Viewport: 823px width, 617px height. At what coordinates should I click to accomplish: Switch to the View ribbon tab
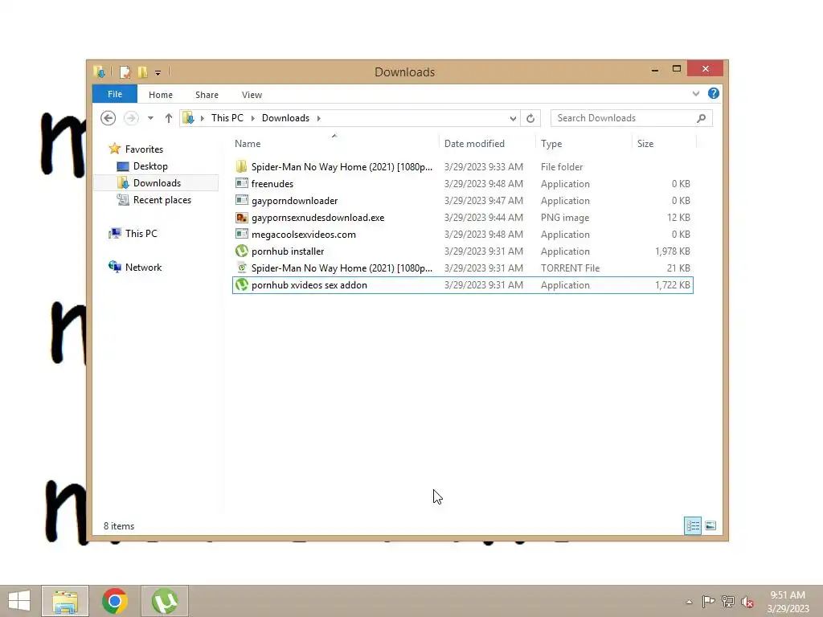[252, 95]
